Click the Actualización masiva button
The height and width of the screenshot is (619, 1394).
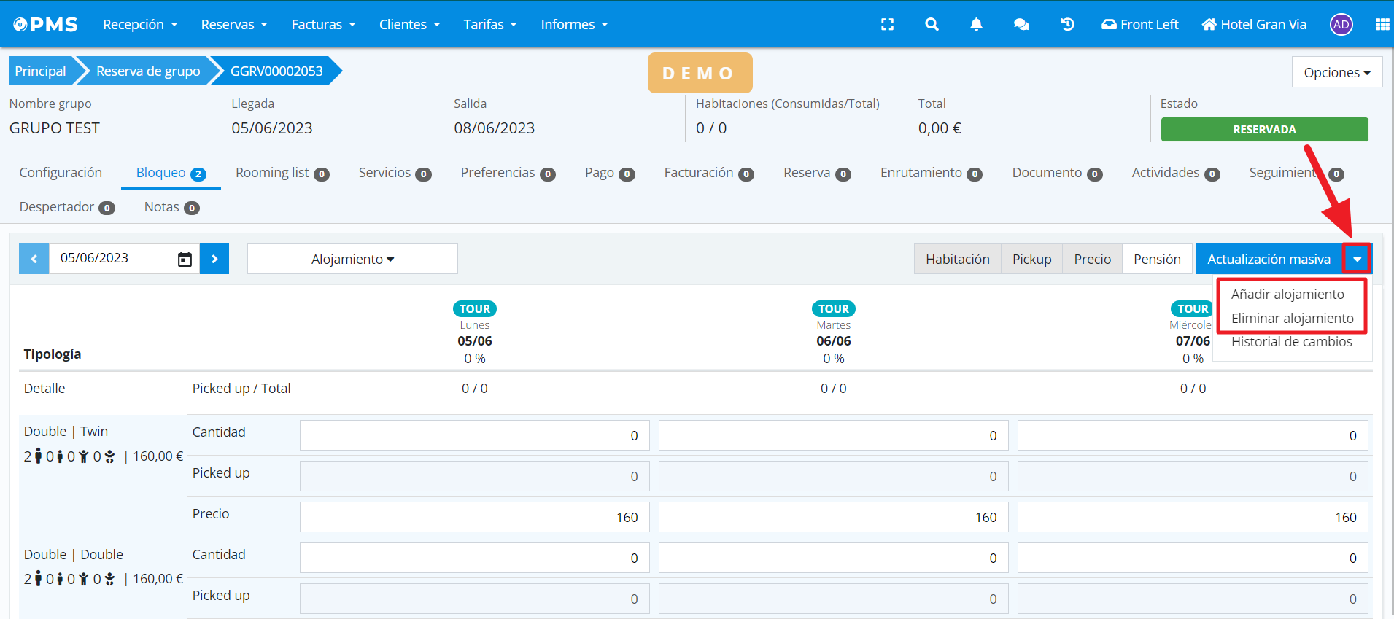(x=1268, y=260)
